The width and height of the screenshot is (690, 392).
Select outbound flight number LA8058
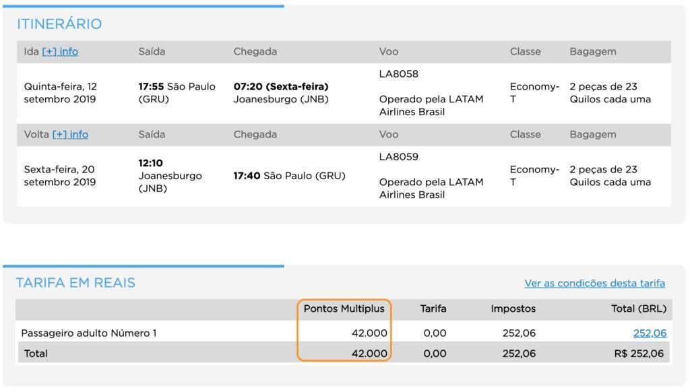[399, 74]
